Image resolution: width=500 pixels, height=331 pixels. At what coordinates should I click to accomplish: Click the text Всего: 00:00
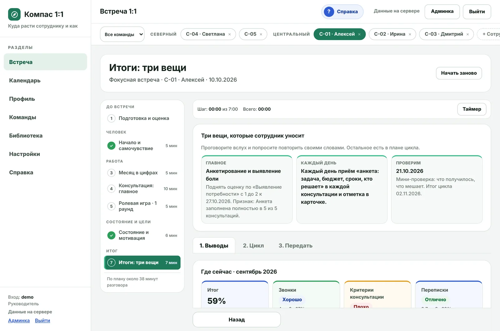click(257, 109)
